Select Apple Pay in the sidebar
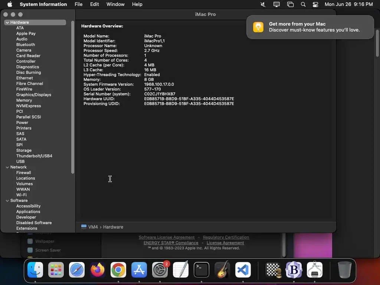 point(26,33)
